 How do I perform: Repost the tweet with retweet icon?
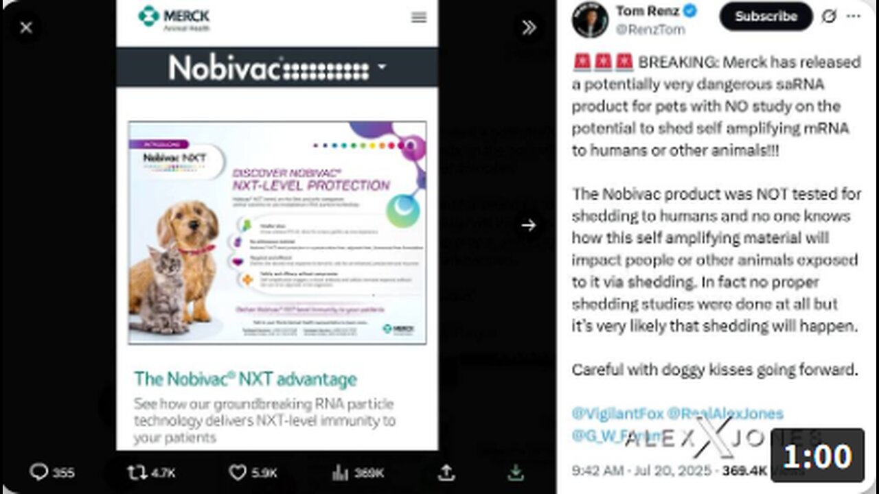(x=135, y=472)
